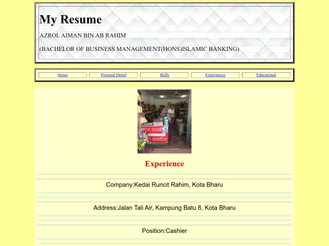Screen dimensions: 329x246
Task: Select the Company:Kedai Runcit Rahim text
Action: point(164,185)
